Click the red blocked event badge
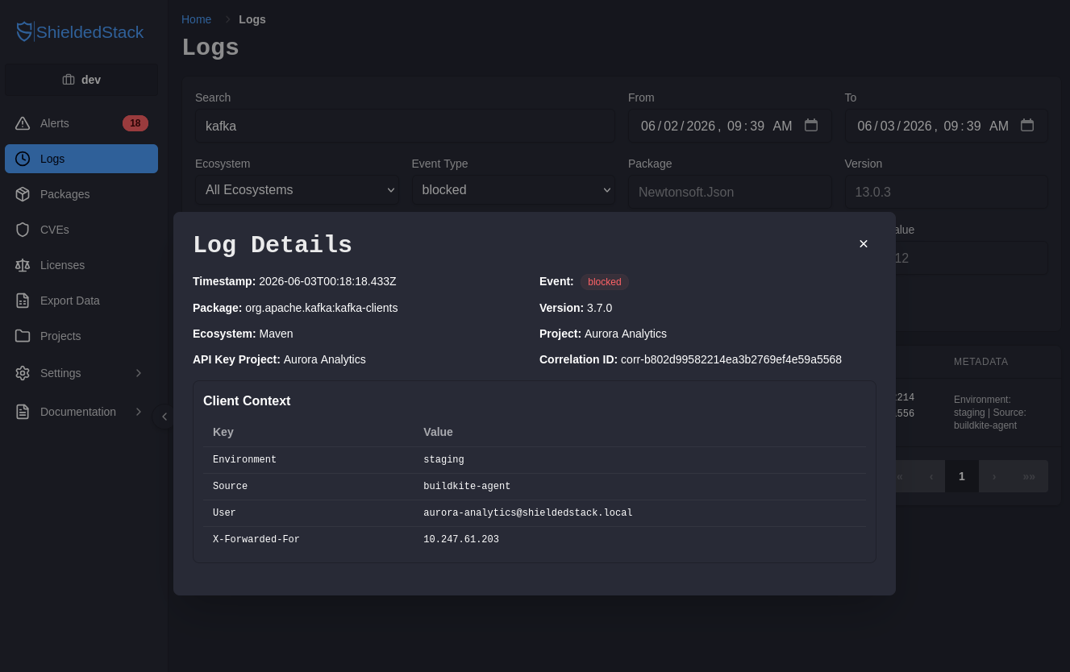The height and width of the screenshot is (672, 1070). tap(605, 282)
